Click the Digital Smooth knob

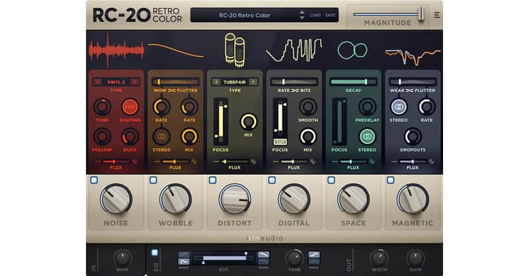[x=307, y=107]
